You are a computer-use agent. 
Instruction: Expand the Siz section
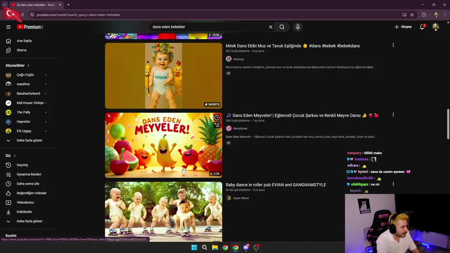11,156
